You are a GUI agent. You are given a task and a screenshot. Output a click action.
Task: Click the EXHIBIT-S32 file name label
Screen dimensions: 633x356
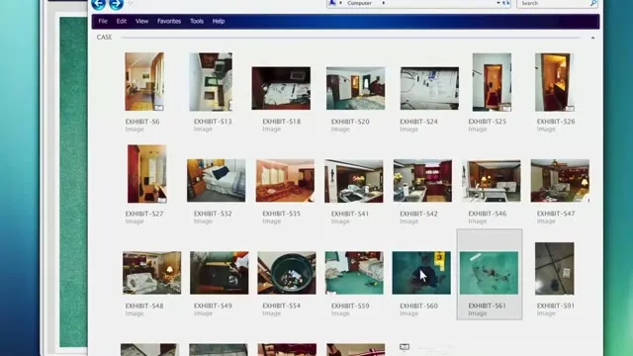coord(213,214)
